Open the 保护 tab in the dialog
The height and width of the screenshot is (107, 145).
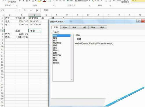[102, 27]
